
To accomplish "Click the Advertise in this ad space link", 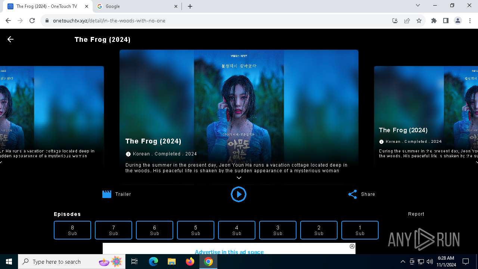I will point(229,252).
